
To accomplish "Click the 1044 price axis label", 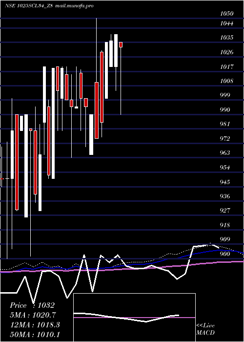I will (227, 23).
